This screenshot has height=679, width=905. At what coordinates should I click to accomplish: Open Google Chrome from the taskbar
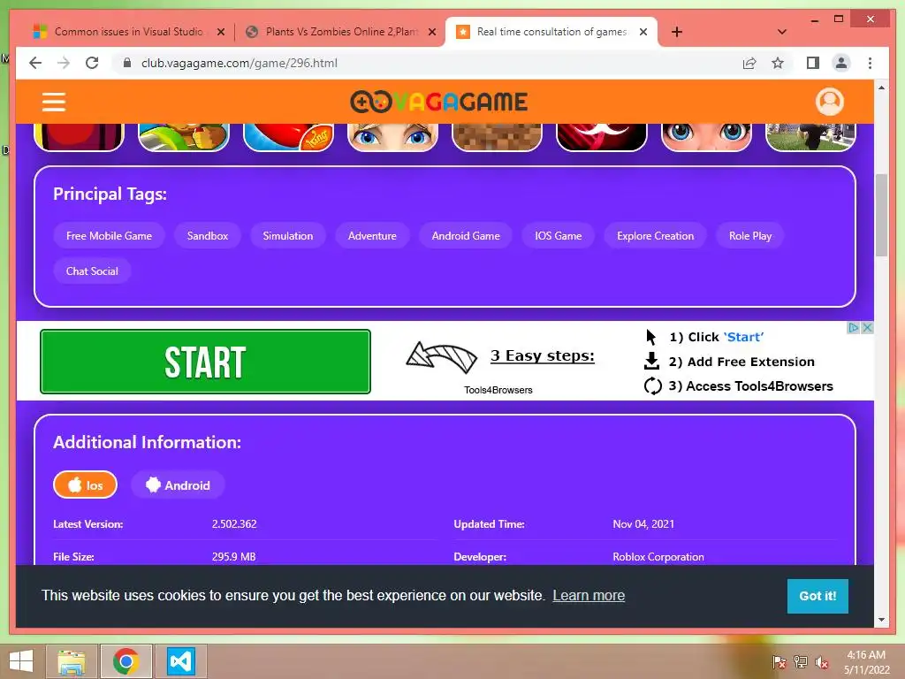[125, 661]
